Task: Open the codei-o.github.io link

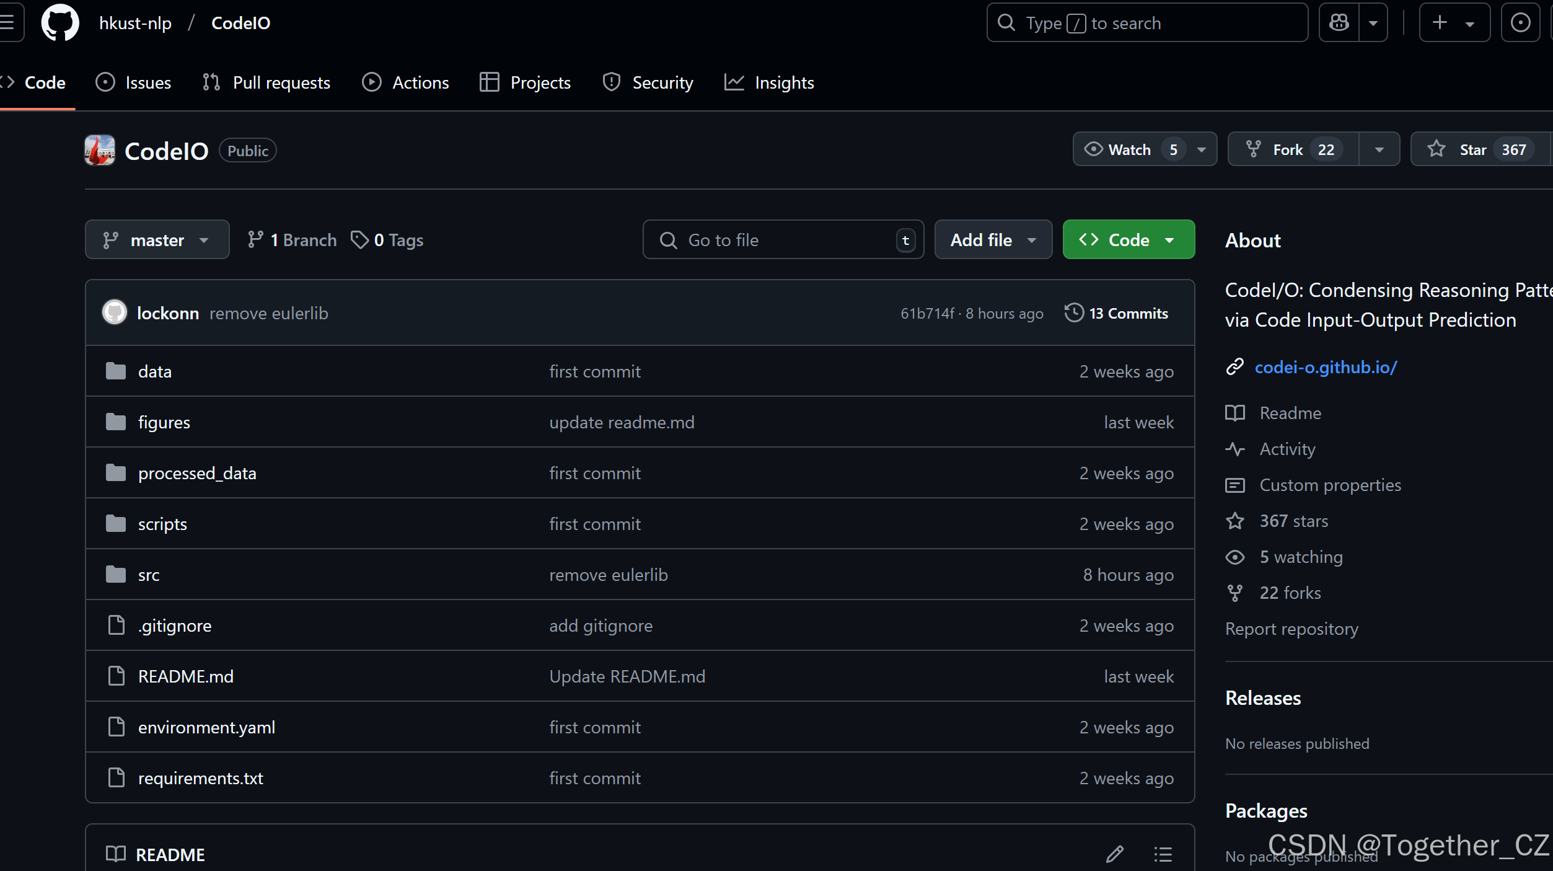Action: 1326,367
